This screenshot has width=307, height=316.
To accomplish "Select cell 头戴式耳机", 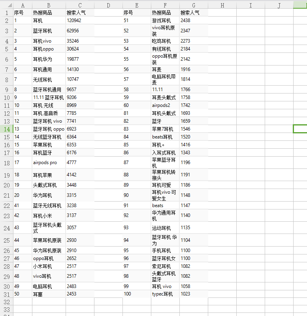I will pos(49,185).
